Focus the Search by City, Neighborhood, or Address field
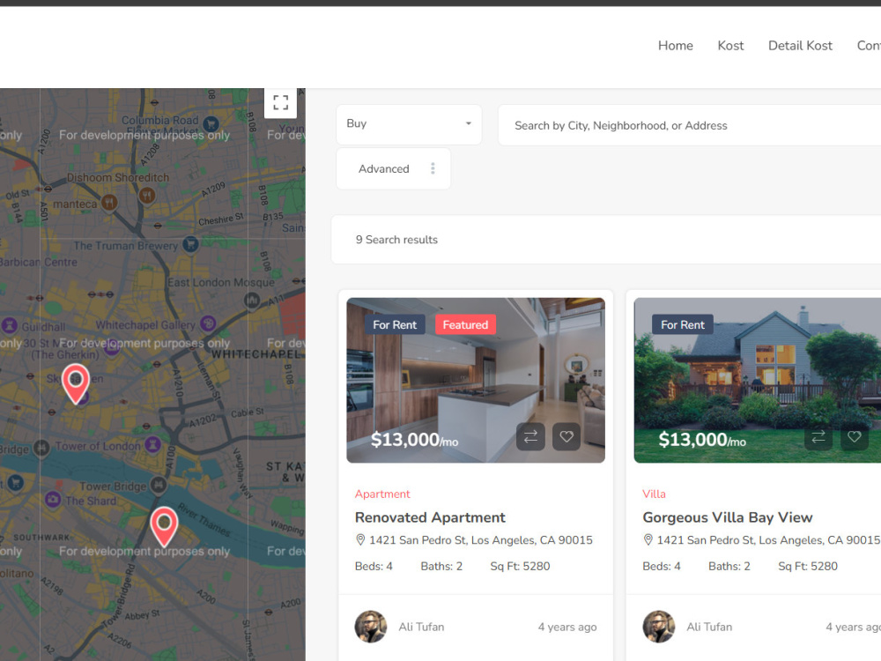 tap(690, 125)
